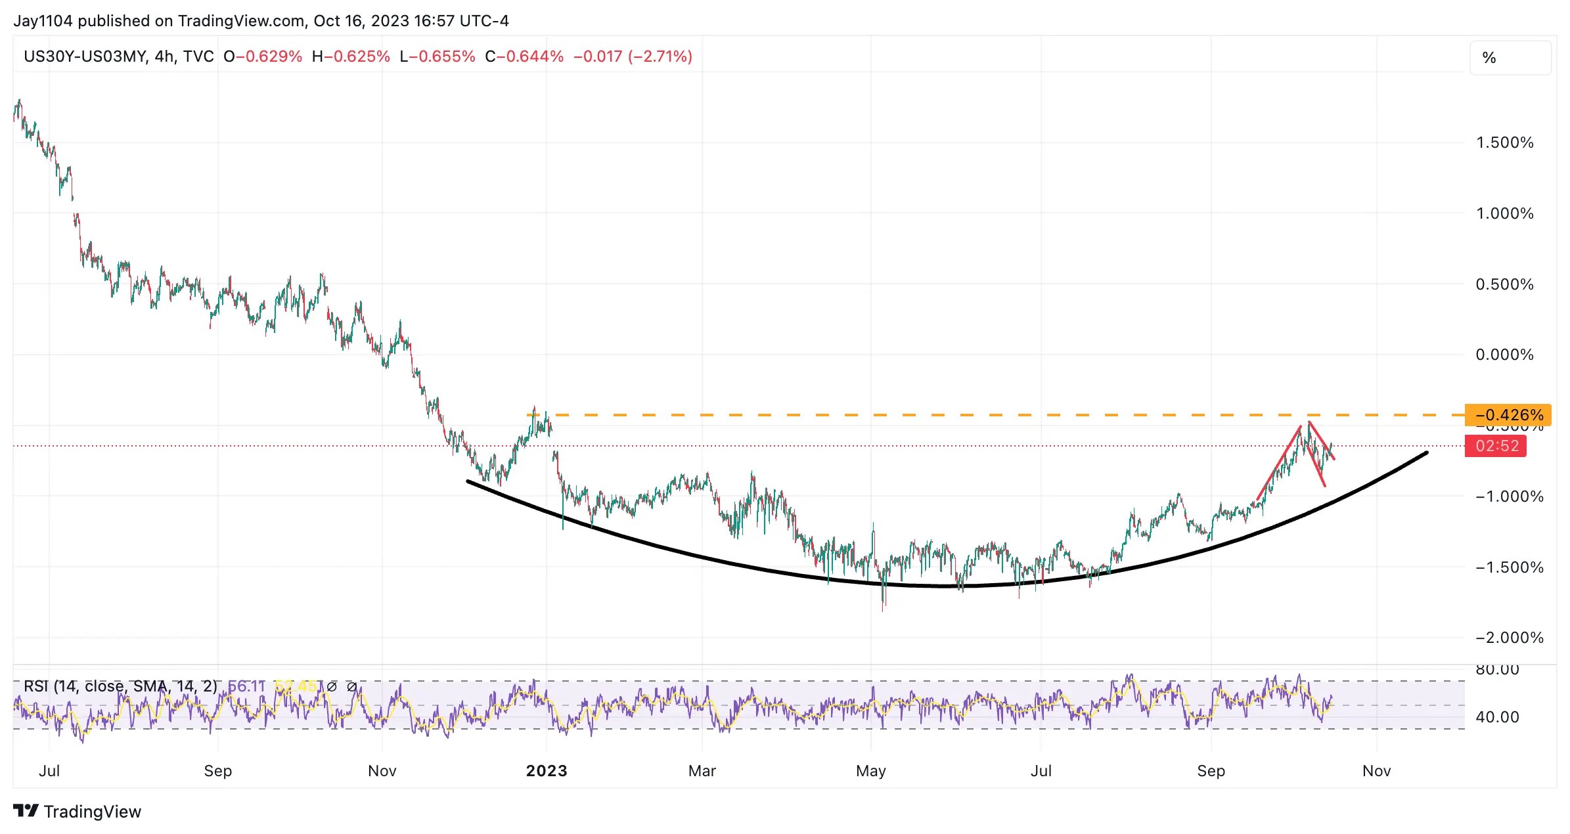Viewport: 1570px width, 834px height.
Task: Click the 1.000% price axis label
Action: 1505,213
